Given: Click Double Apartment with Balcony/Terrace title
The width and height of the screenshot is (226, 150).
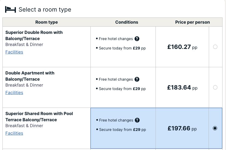Looking at the screenshot, I should [30, 76].
